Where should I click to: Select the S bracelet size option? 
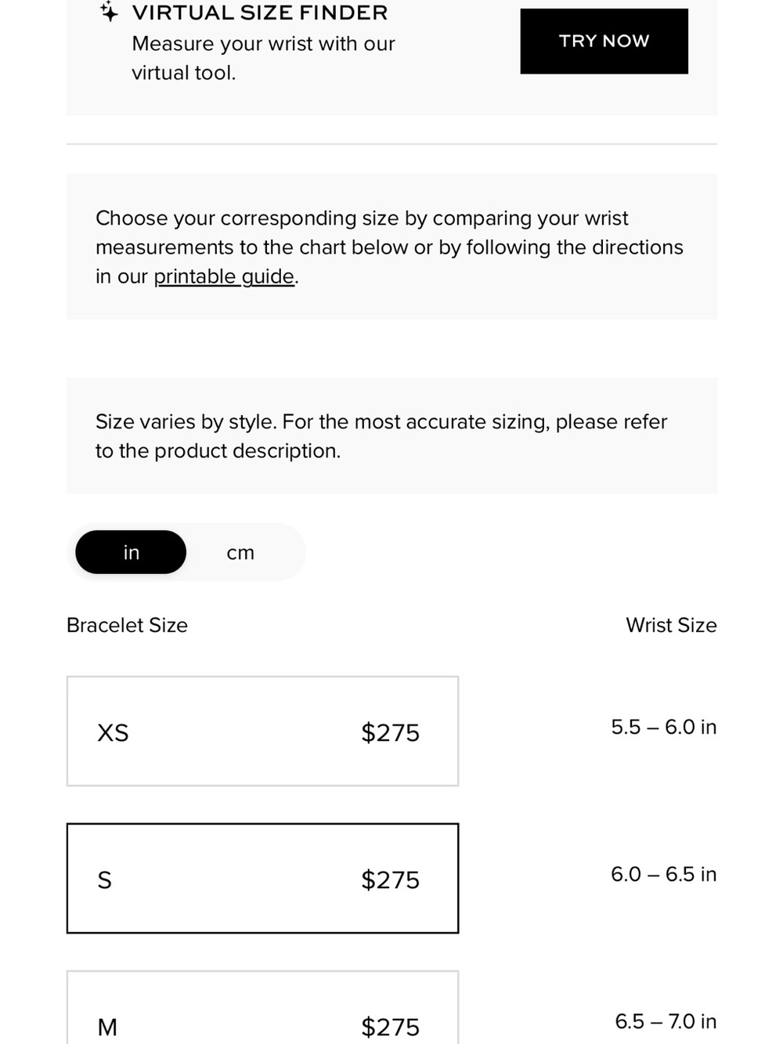(262, 878)
